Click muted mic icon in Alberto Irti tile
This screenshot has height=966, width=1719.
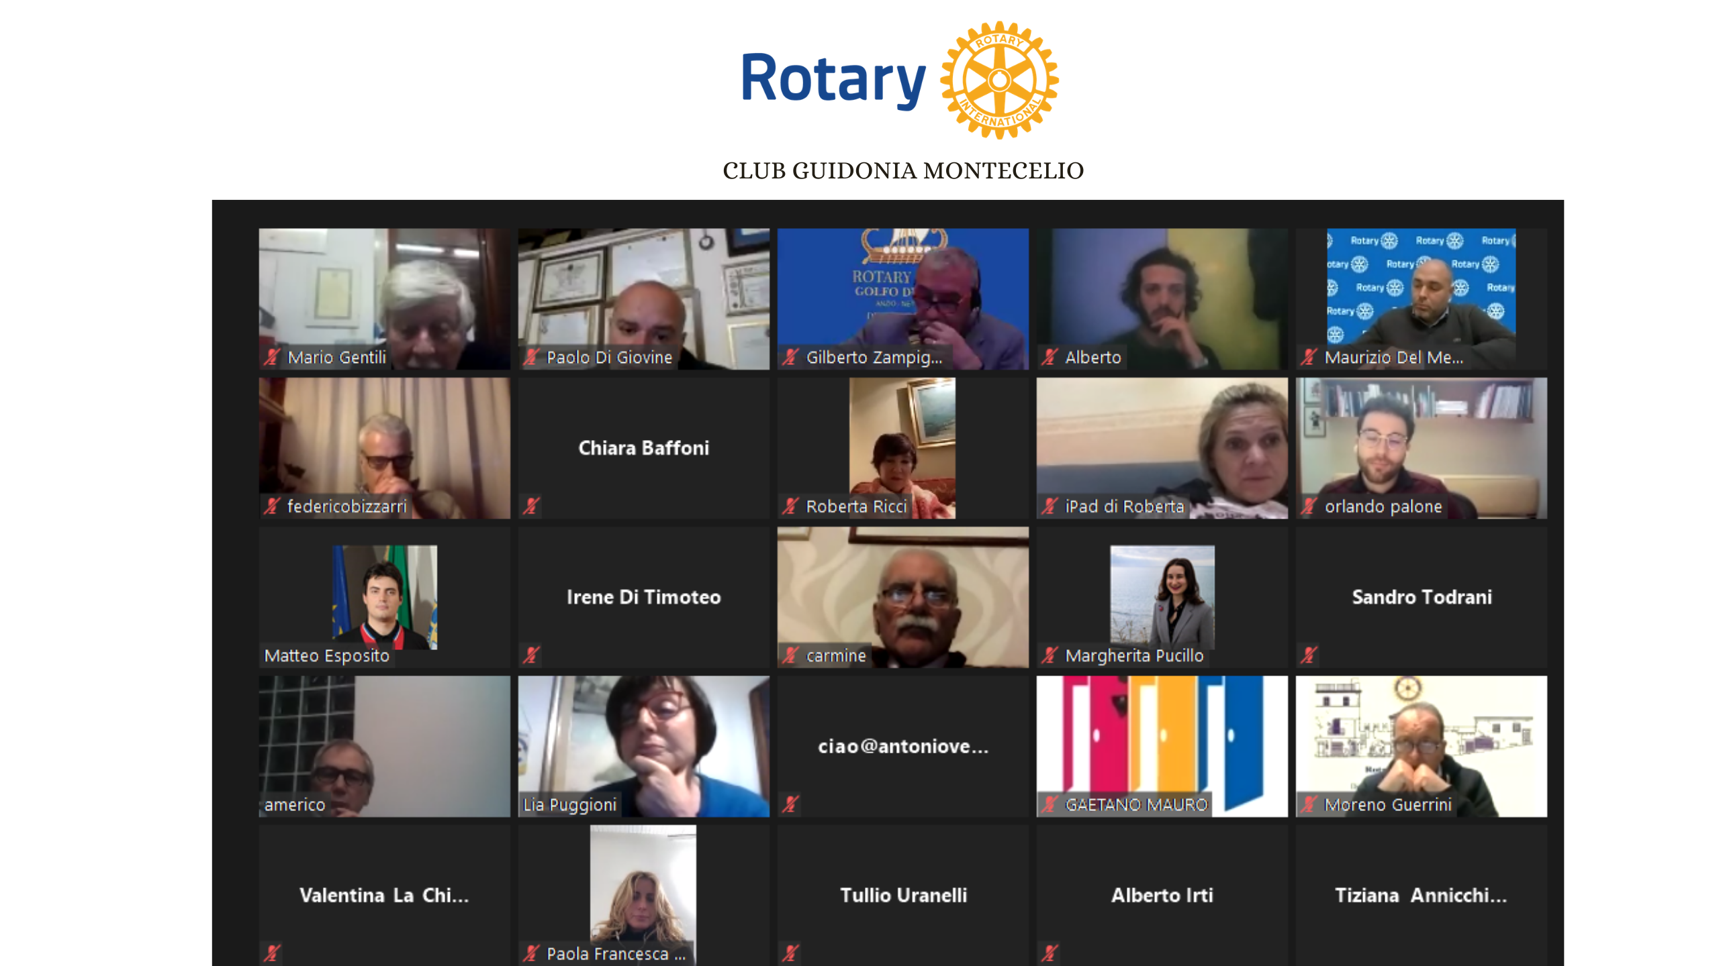1049,953
